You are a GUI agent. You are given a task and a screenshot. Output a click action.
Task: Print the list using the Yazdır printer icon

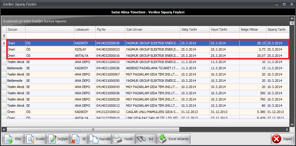118,139
